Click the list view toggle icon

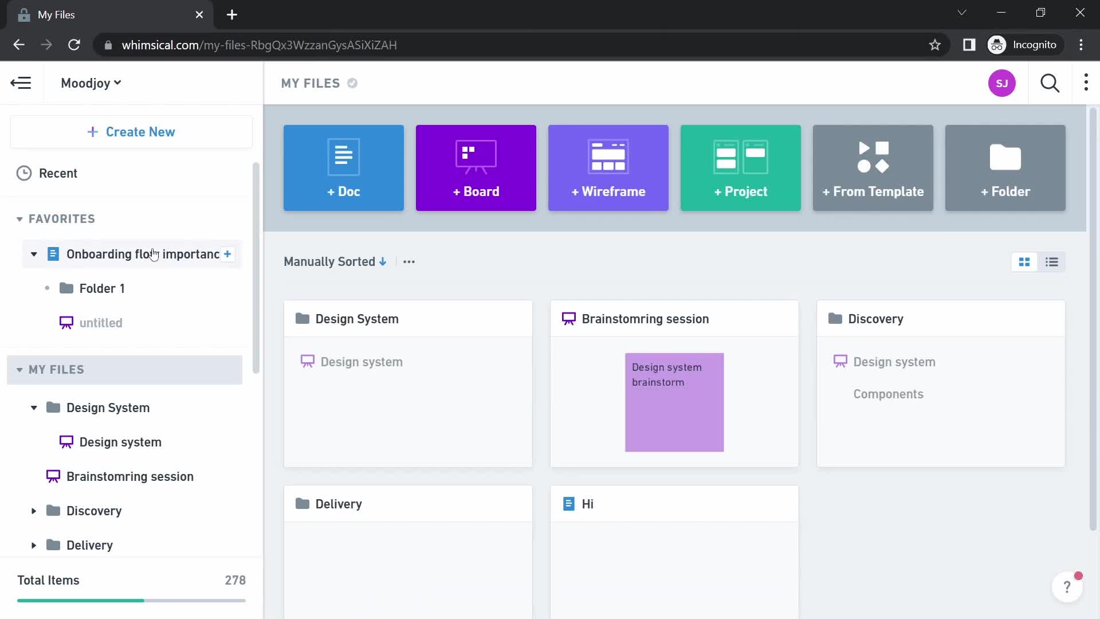(x=1052, y=261)
